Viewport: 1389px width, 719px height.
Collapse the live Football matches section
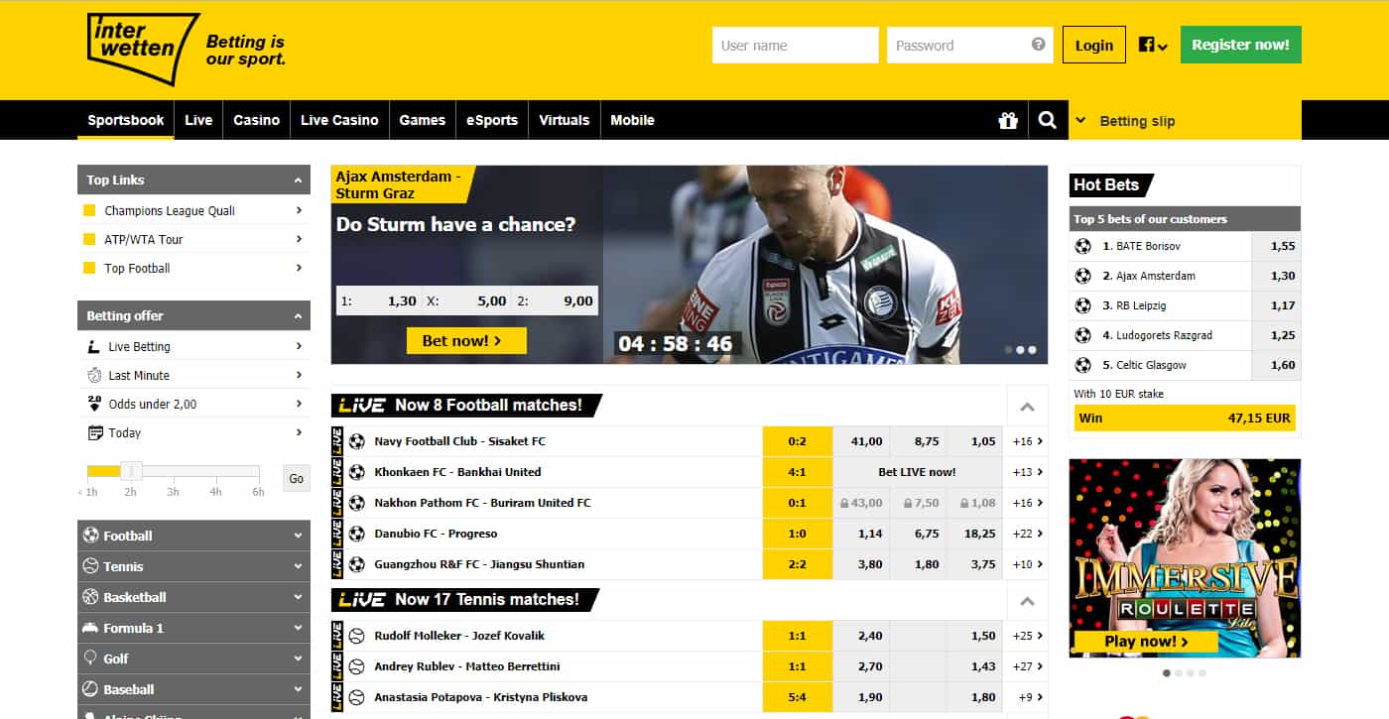[1027, 407]
